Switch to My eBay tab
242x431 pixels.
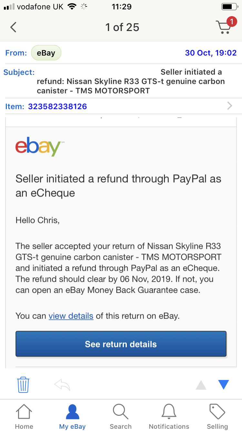pyautogui.click(x=72, y=416)
